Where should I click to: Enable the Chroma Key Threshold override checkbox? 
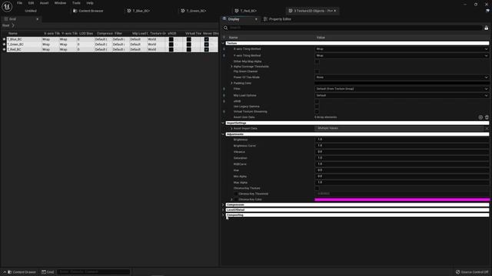tap(236, 194)
